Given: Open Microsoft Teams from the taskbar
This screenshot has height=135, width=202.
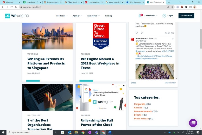Looking at the screenshot, I should 96,132.
